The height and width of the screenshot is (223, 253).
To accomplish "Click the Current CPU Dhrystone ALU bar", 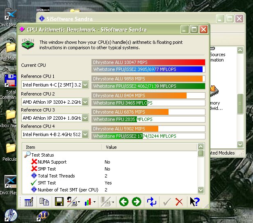I will [x=148, y=62].
